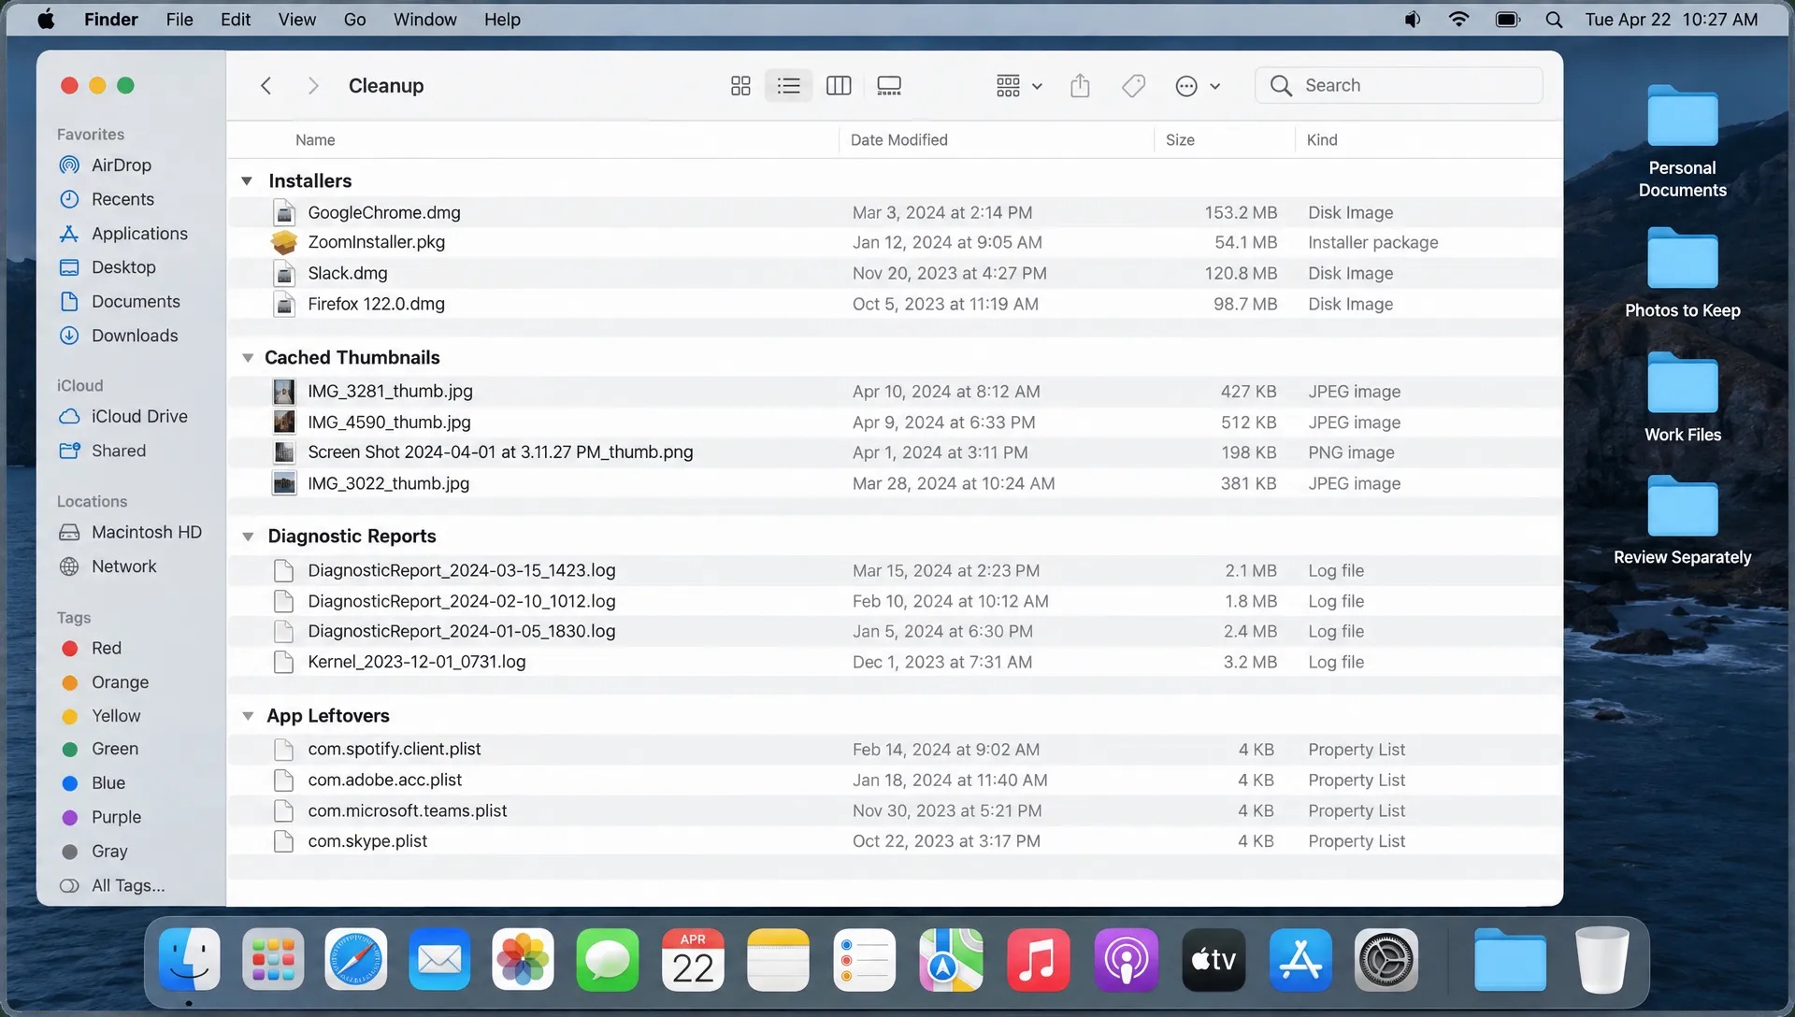Open Safari from the Dock

point(355,960)
